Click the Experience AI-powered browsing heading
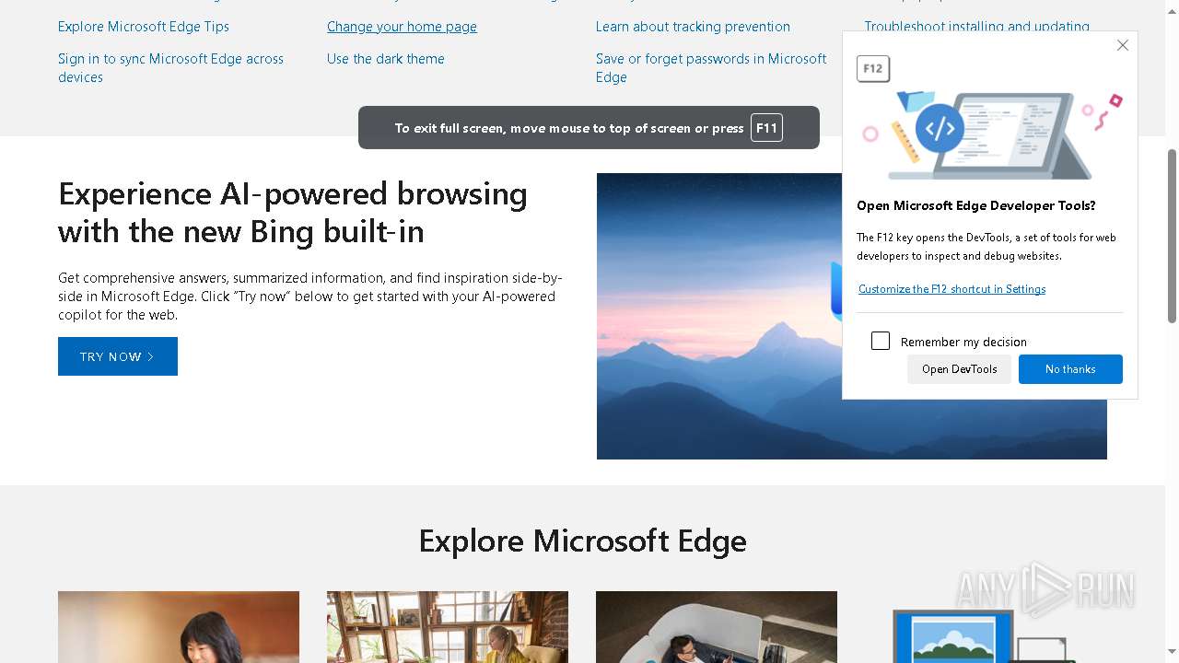Image resolution: width=1179 pixels, height=663 pixels. [293, 212]
